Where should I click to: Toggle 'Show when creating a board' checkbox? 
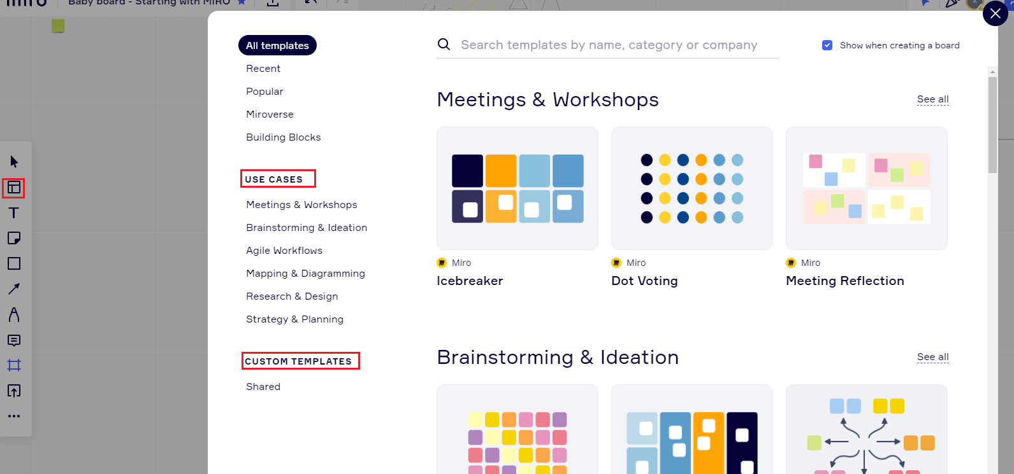click(827, 45)
